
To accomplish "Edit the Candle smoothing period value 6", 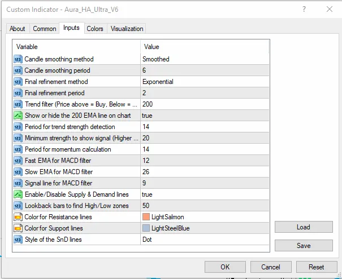I will pyautogui.click(x=205, y=70).
